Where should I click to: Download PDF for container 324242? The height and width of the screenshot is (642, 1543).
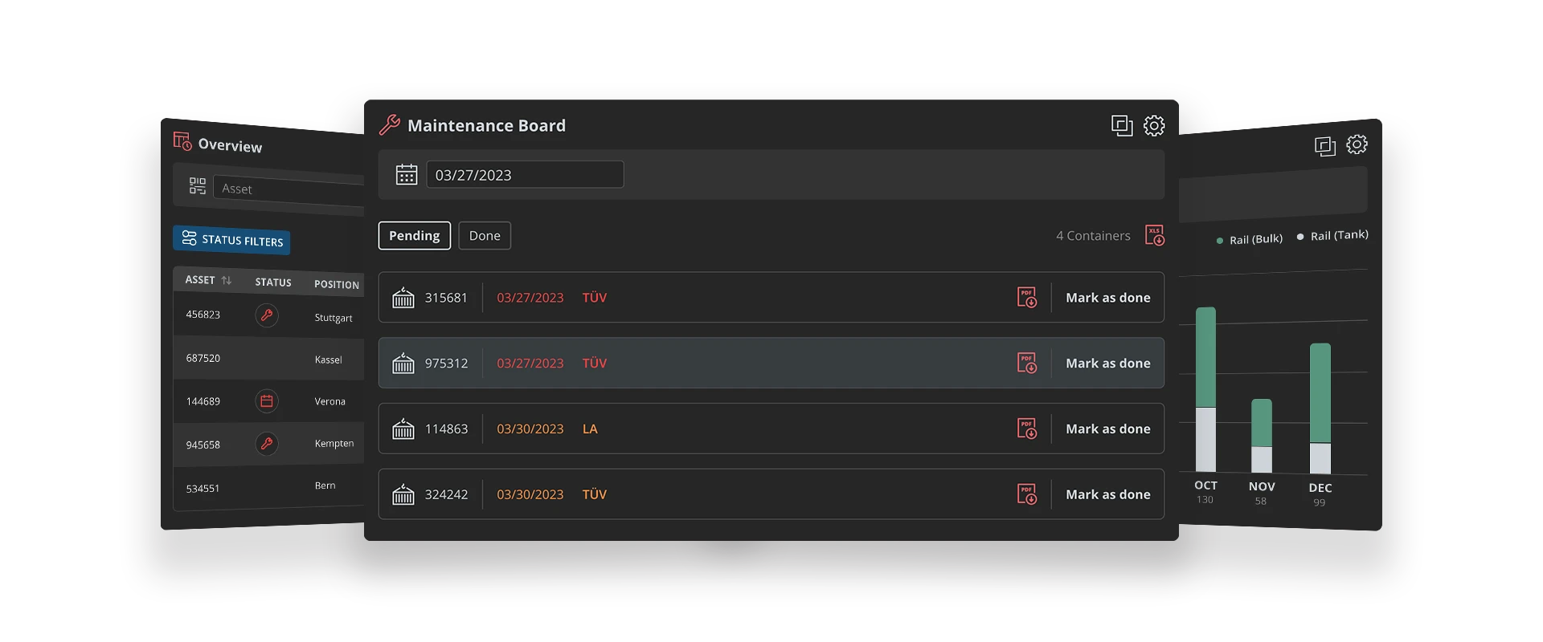pyautogui.click(x=1027, y=494)
